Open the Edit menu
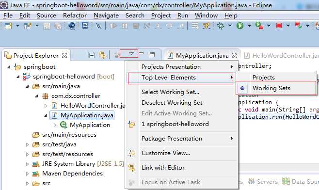This screenshot has width=319, height=190. click(25, 16)
